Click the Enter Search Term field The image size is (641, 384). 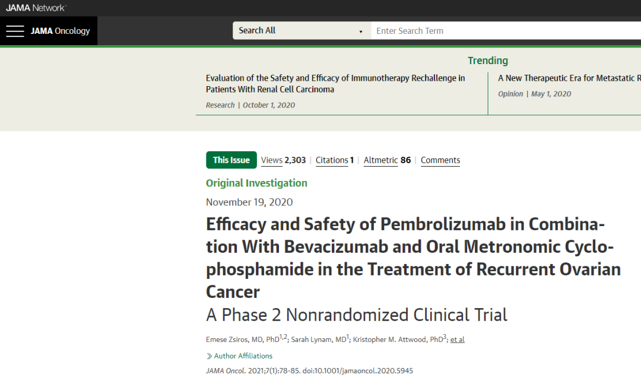pos(504,31)
